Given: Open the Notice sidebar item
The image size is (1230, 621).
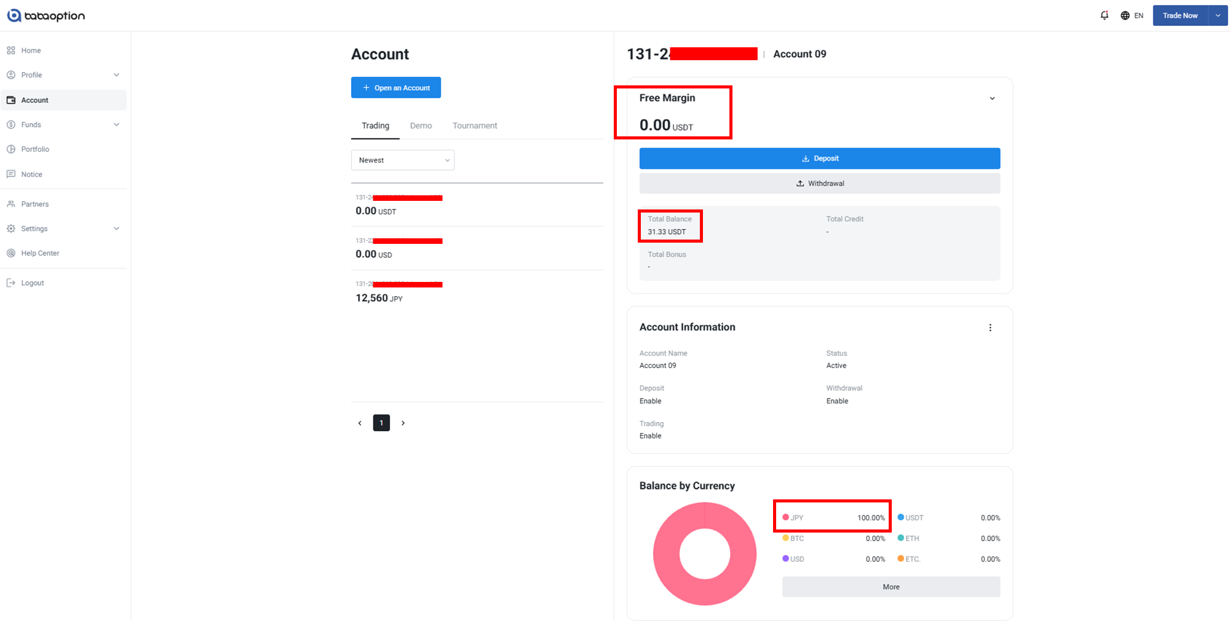Looking at the screenshot, I should point(31,174).
